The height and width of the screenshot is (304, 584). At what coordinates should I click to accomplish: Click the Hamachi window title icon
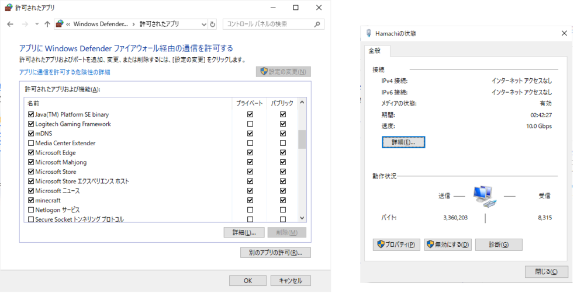369,33
